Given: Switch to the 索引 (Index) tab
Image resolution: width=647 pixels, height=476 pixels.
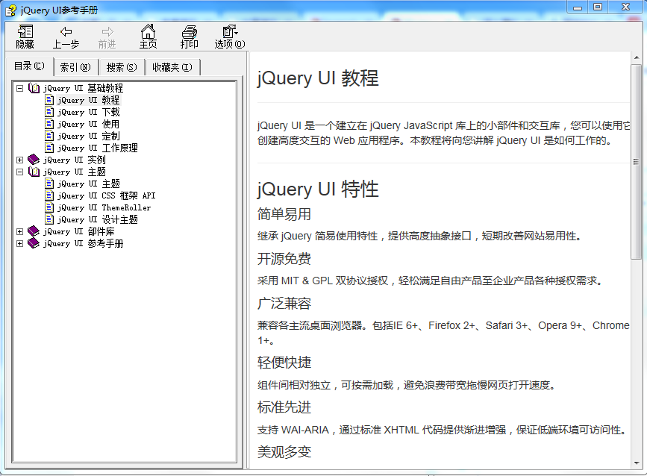Looking at the screenshot, I should pos(75,67).
